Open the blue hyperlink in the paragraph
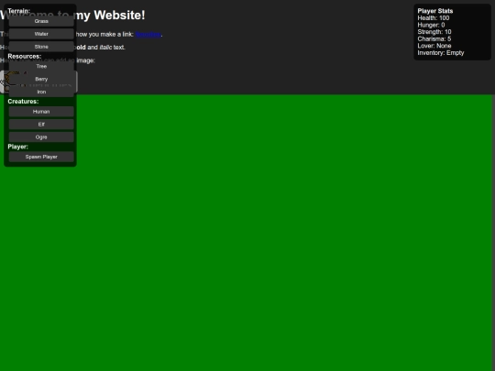This screenshot has height=371, width=495. click(x=148, y=35)
